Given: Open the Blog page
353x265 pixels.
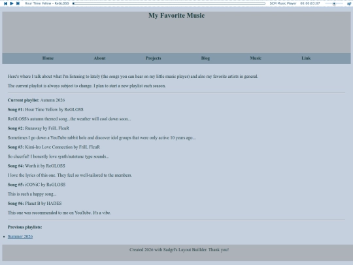Looking at the screenshot, I should (205, 58).
